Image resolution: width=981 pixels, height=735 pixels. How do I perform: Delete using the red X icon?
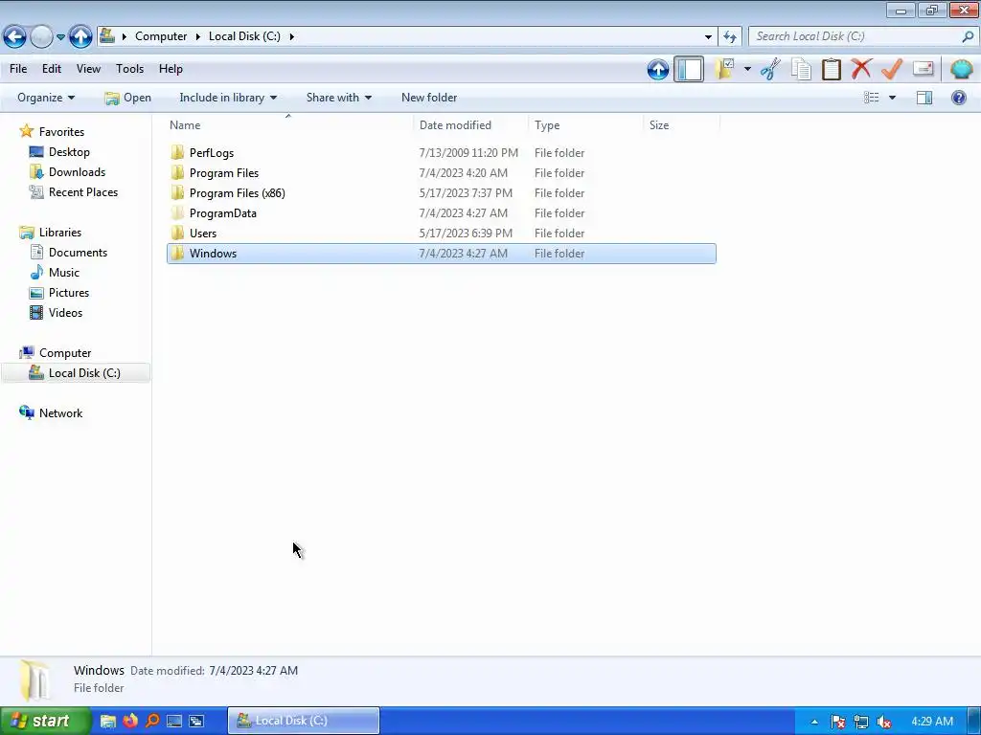[x=861, y=68]
